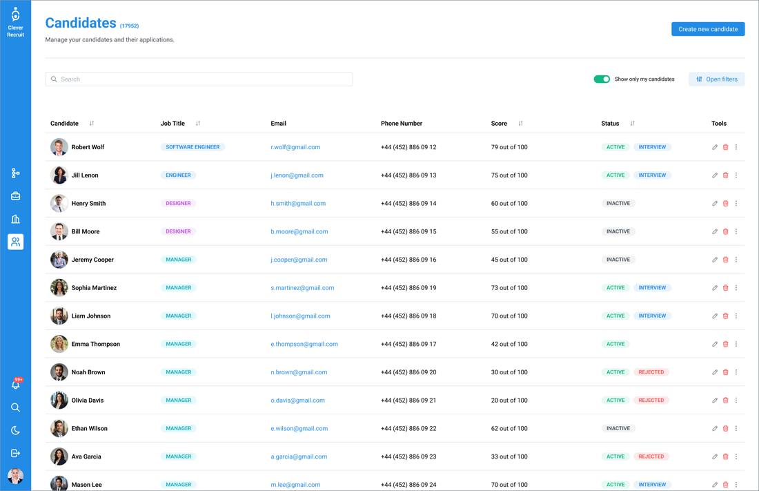Edit Henry Smith with pencil icon
The image size is (759, 491).
click(714, 204)
